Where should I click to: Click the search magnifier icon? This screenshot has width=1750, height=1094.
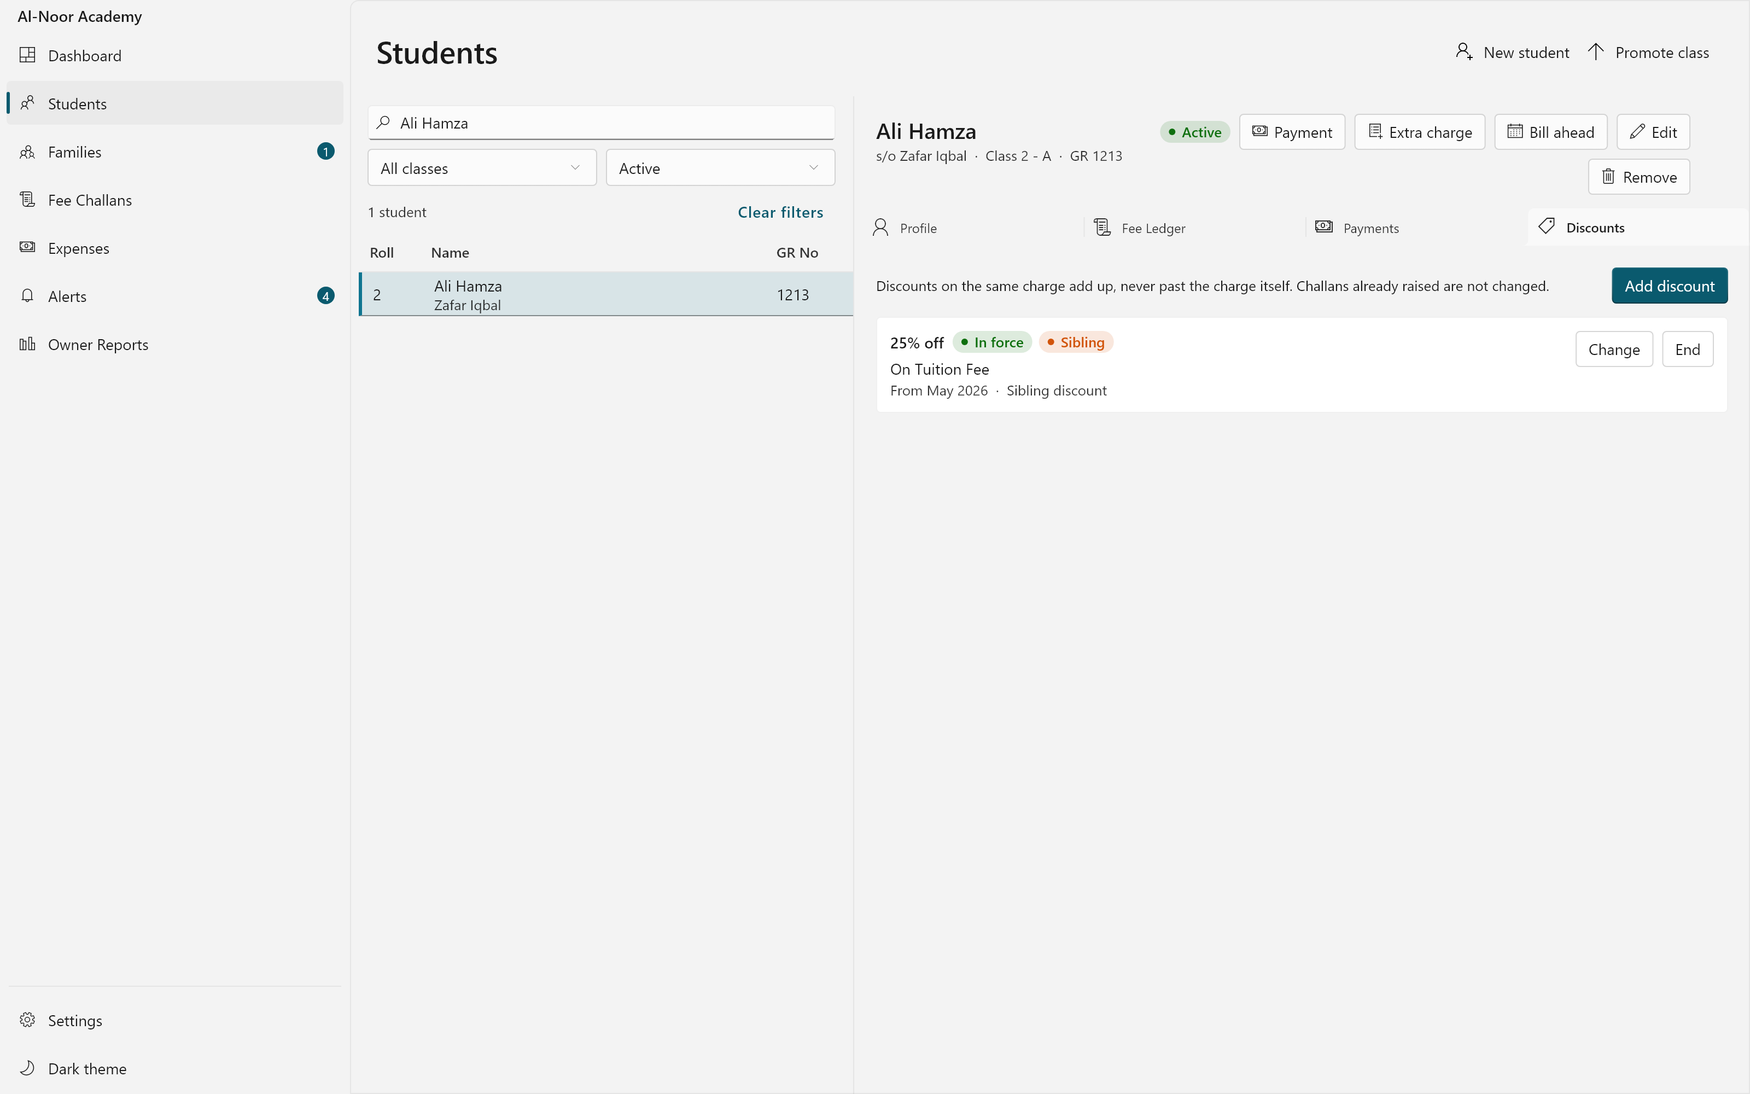tap(383, 123)
